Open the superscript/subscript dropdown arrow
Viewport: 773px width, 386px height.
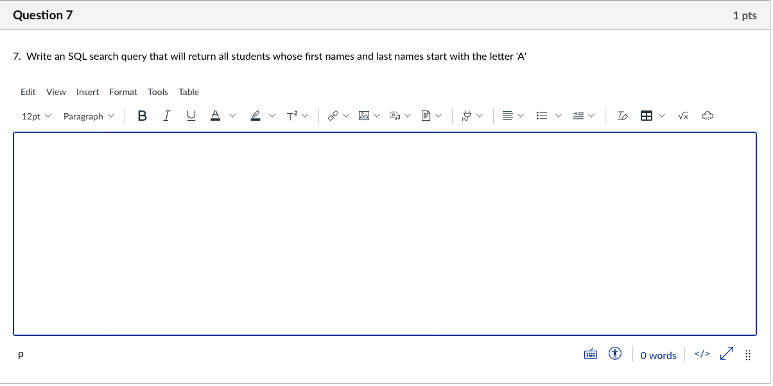tap(306, 116)
